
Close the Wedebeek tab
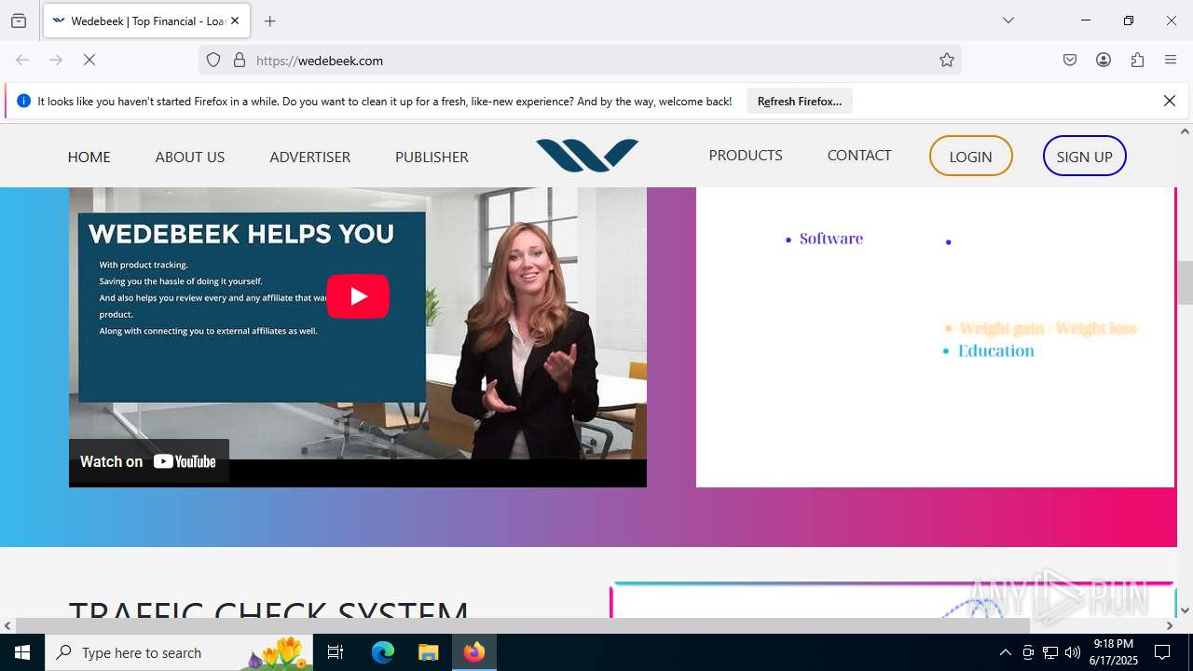pos(235,21)
